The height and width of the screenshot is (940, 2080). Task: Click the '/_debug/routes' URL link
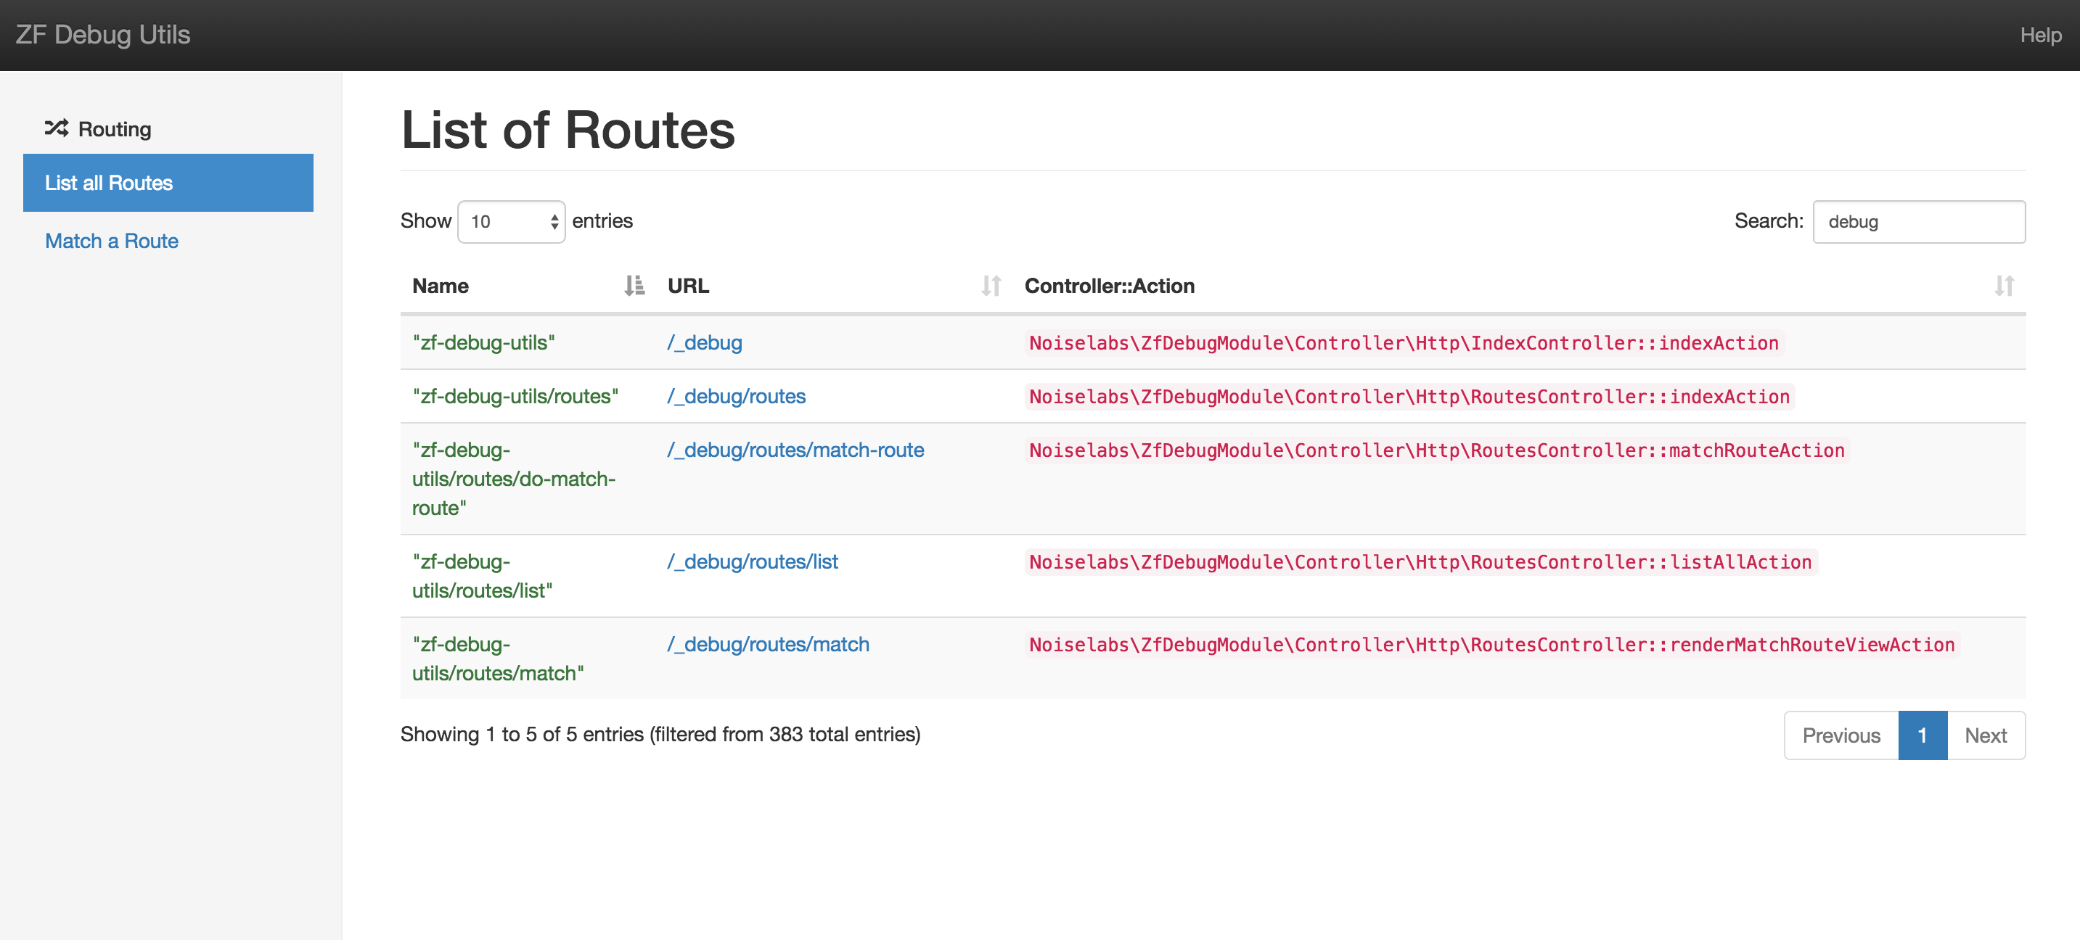[734, 395]
